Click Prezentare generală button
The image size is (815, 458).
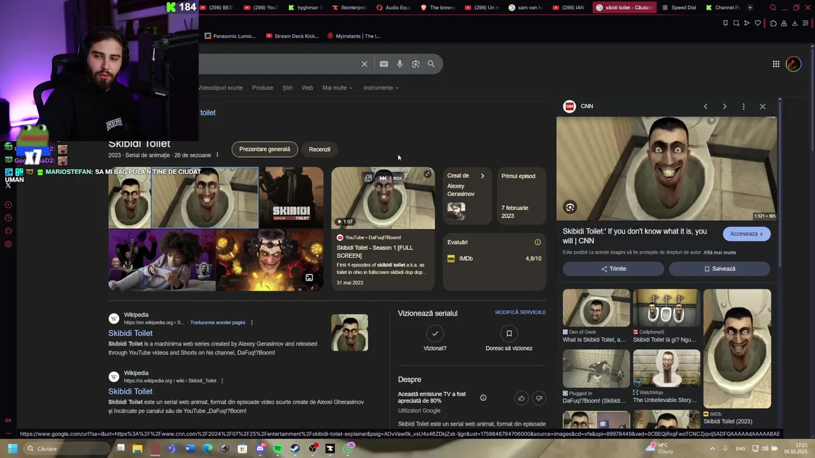pos(264,149)
